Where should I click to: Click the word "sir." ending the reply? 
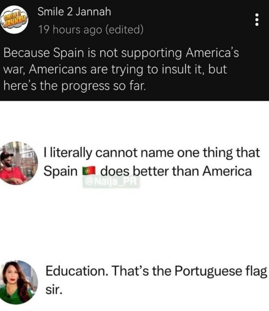[54, 290]
